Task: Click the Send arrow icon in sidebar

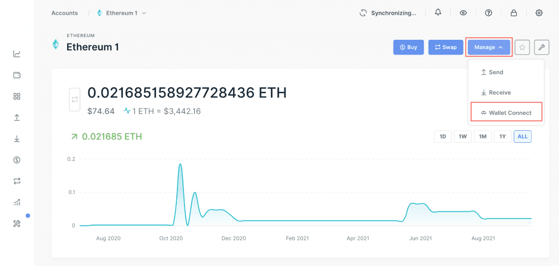Action: tap(17, 118)
